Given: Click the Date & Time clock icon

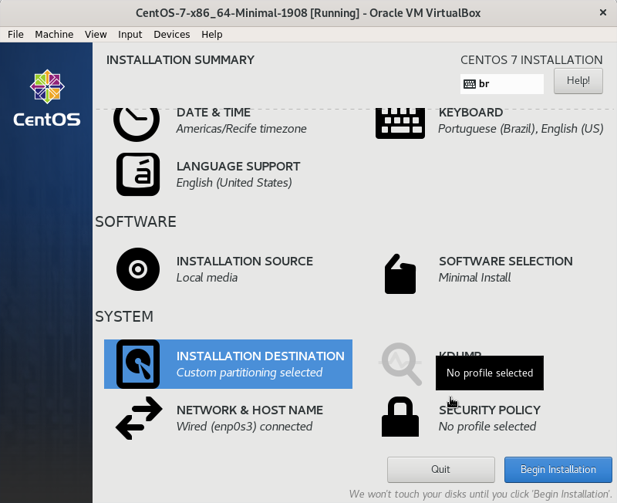Looking at the screenshot, I should tap(137, 124).
